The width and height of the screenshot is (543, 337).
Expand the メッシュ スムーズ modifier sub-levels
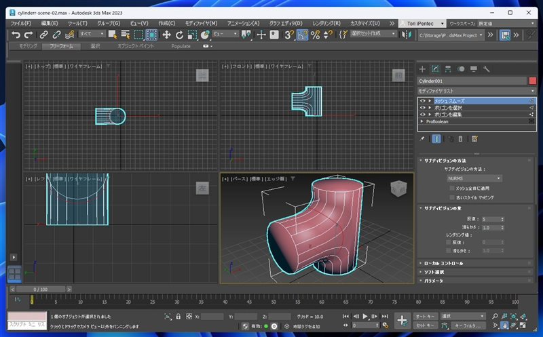430,100
